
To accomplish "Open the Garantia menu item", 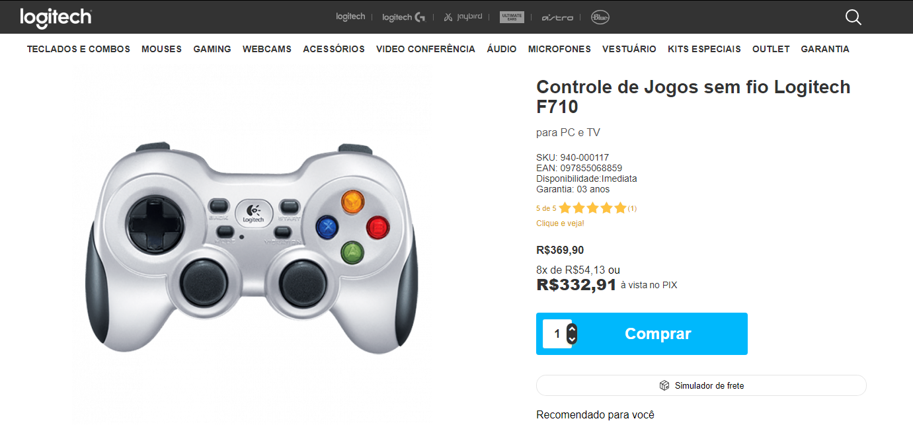I will (x=825, y=49).
